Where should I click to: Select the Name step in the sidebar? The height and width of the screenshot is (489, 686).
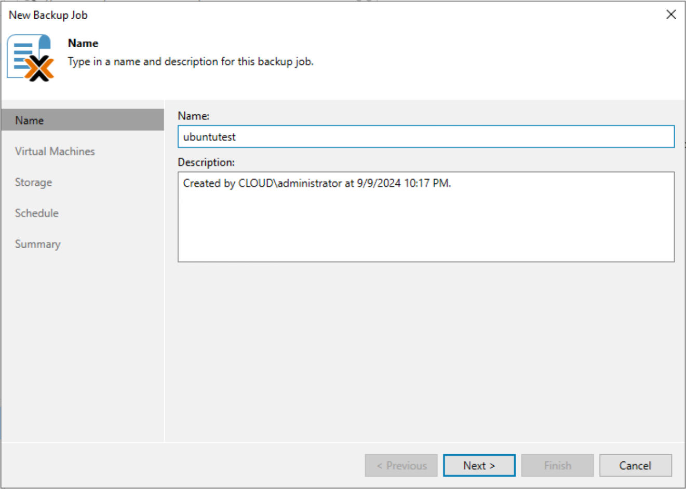coord(30,120)
